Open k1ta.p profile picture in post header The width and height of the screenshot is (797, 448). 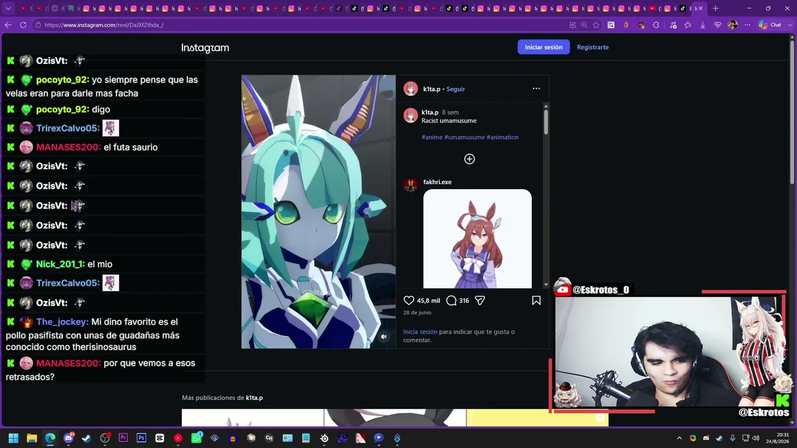[410, 89]
